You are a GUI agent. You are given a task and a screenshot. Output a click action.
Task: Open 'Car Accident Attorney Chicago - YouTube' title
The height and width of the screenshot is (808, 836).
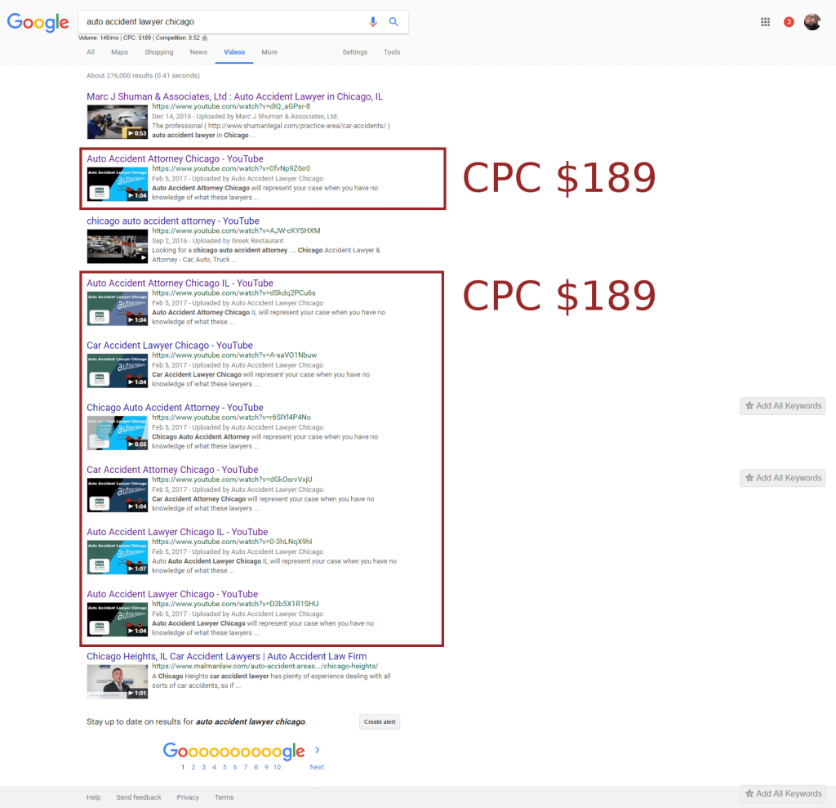(x=172, y=470)
